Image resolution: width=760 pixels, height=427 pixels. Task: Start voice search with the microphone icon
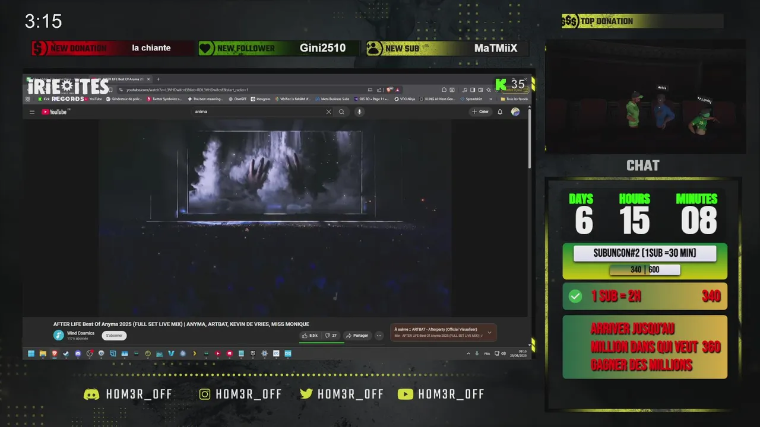tap(359, 111)
